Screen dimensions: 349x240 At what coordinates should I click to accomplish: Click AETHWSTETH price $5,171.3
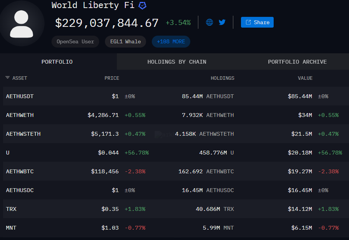pos(105,134)
